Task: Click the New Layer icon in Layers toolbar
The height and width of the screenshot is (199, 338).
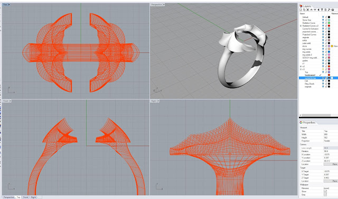Action: 301,10
